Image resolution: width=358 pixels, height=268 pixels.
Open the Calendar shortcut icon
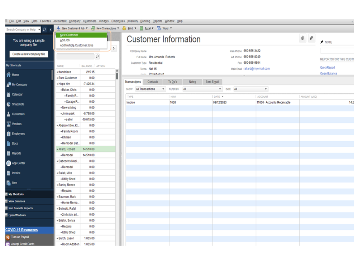pos(9,94)
